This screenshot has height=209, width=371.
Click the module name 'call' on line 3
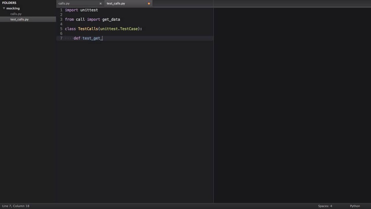[x=80, y=19]
